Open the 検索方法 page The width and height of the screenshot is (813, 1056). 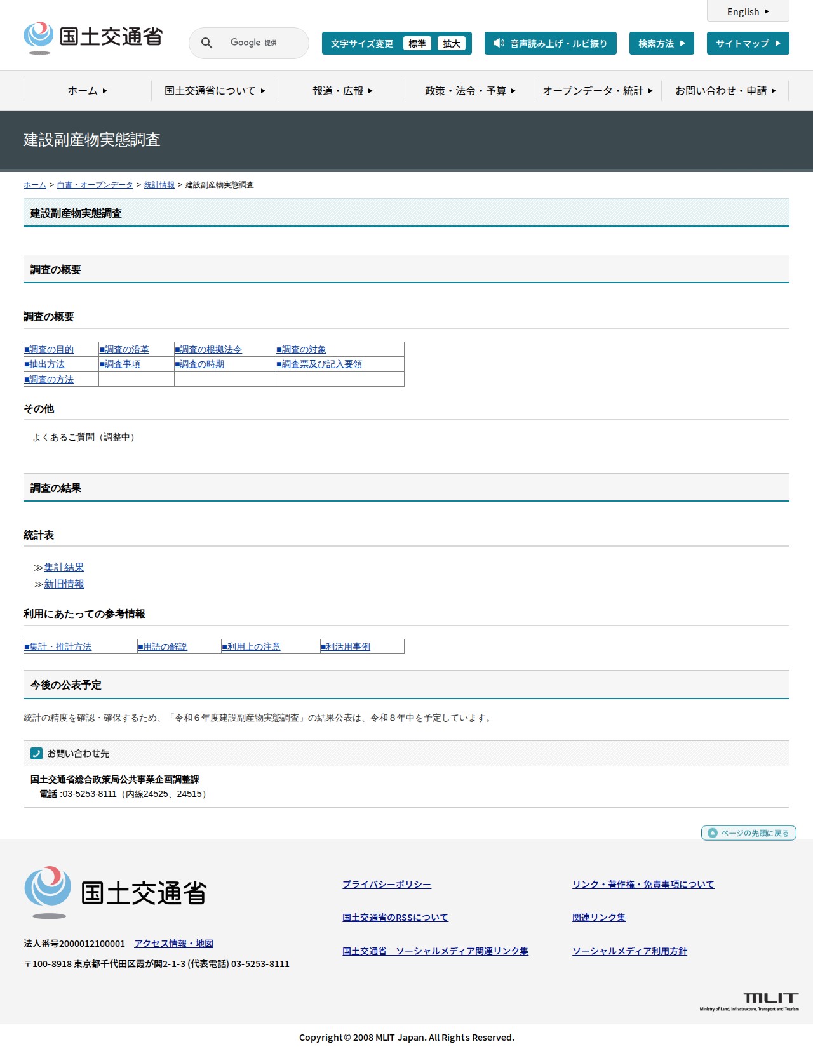click(662, 43)
